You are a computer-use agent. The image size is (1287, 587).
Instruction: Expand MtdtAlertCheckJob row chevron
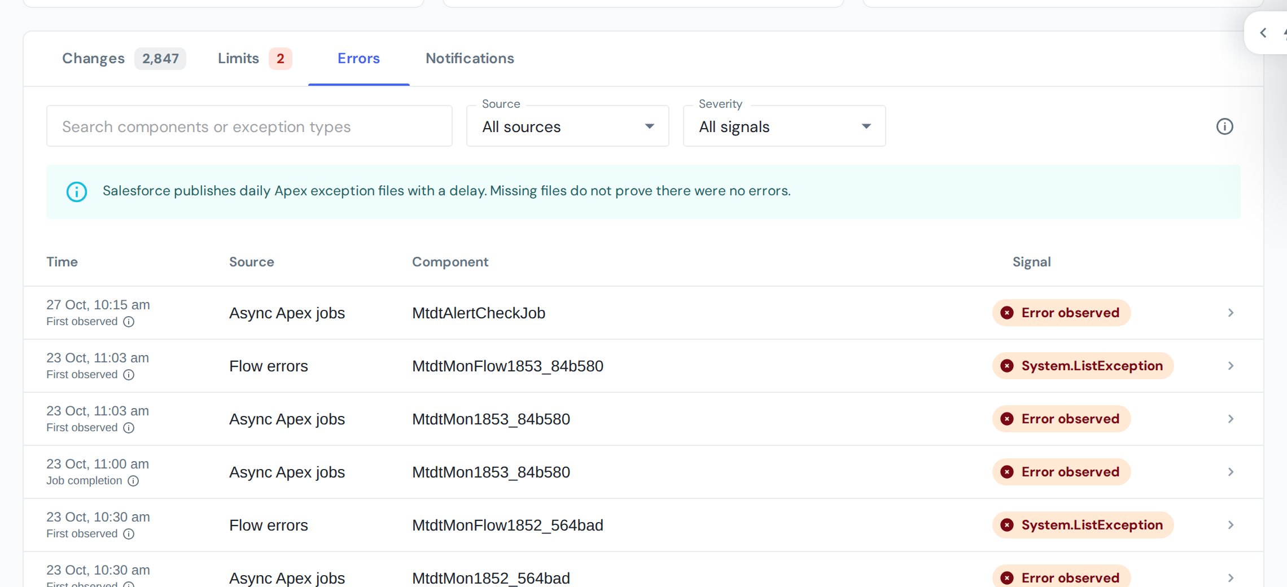coord(1231,313)
